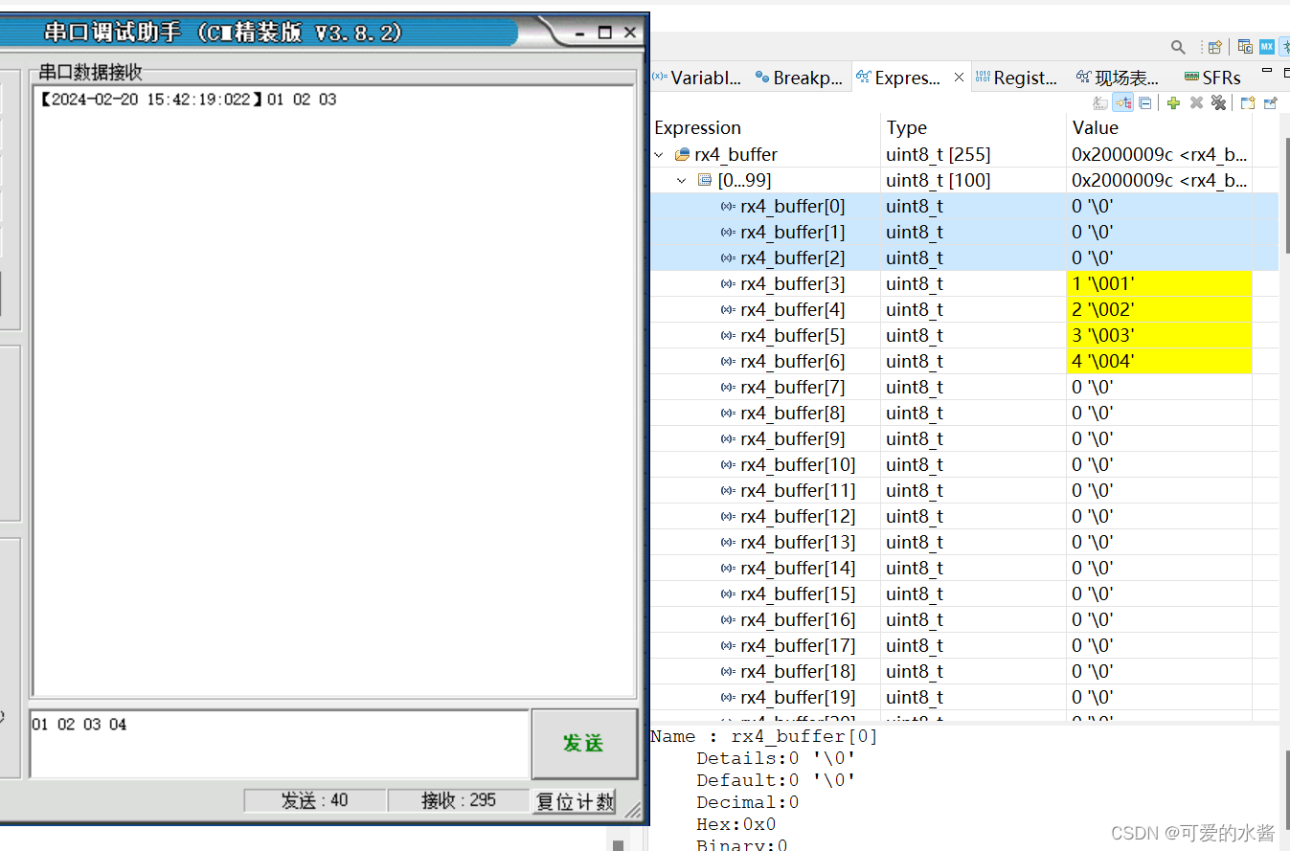Click the variable icon beside rx4_buffer[3]

coord(729,284)
